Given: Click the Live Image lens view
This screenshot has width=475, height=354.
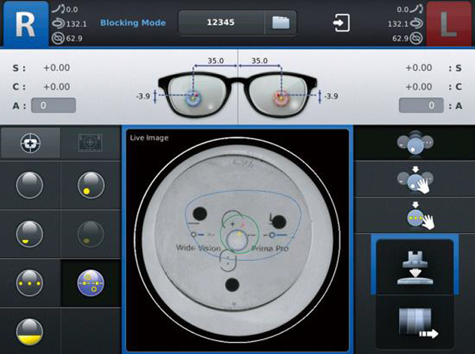Looking at the screenshot, I should pyautogui.click(x=237, y=240).
